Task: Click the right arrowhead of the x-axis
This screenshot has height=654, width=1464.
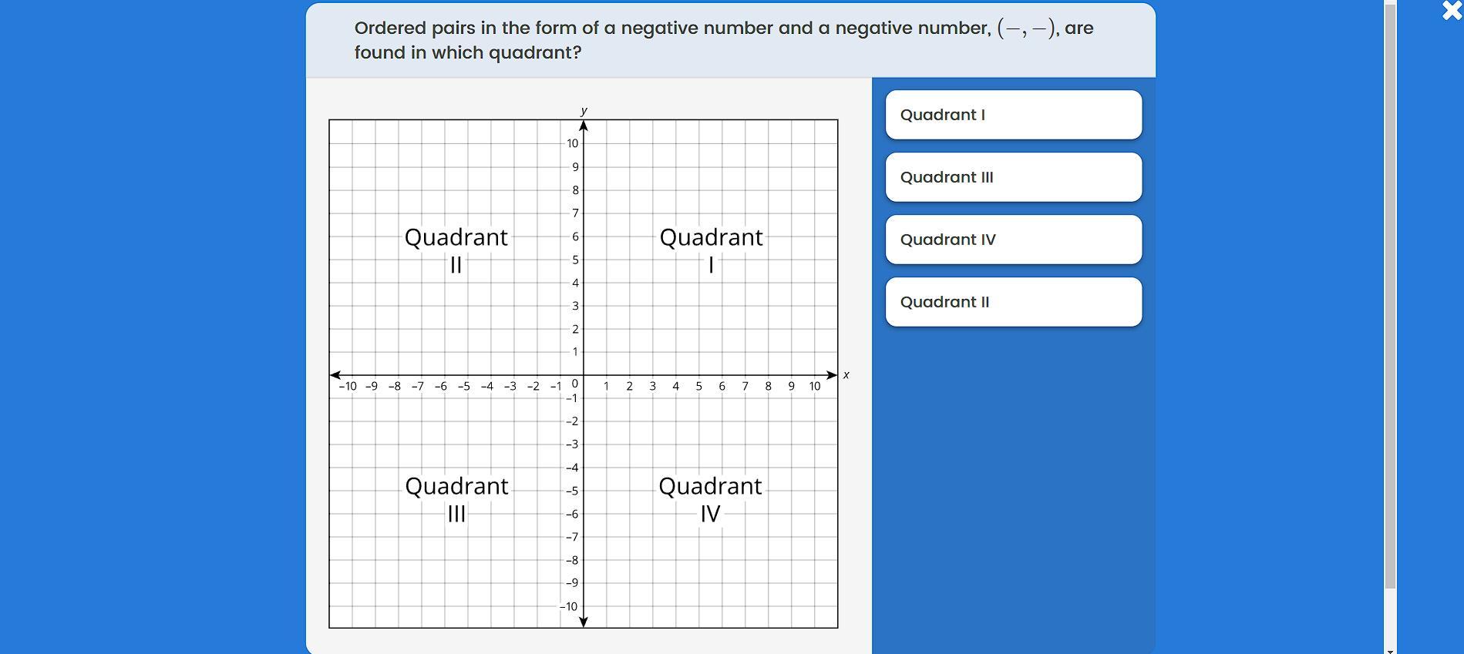Action: click(x=832, y=375)
